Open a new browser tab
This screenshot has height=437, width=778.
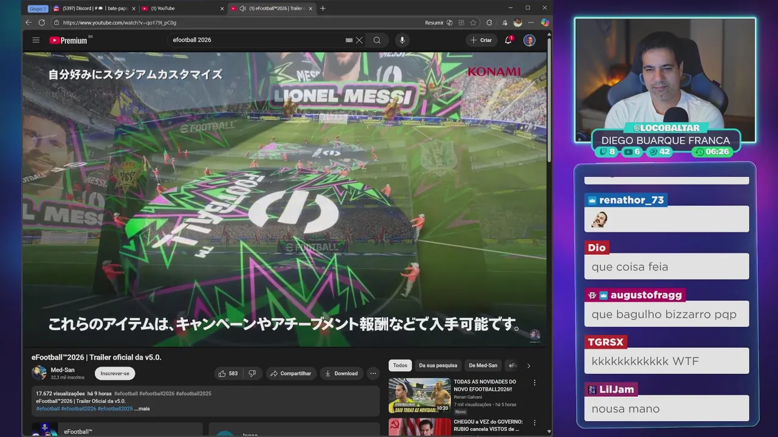323,8
